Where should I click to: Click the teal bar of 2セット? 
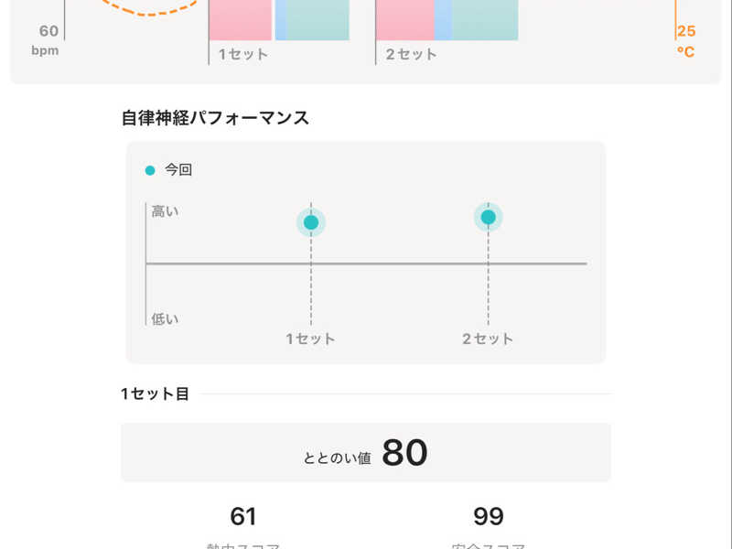(485, 20)
